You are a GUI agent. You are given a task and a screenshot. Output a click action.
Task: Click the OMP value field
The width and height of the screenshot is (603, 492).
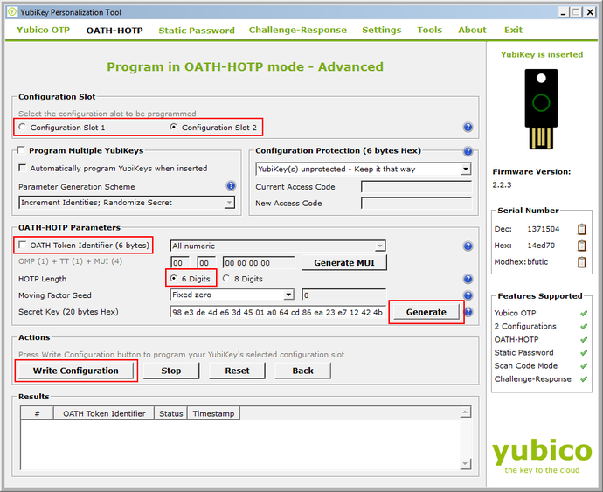(x=180, y=263)
